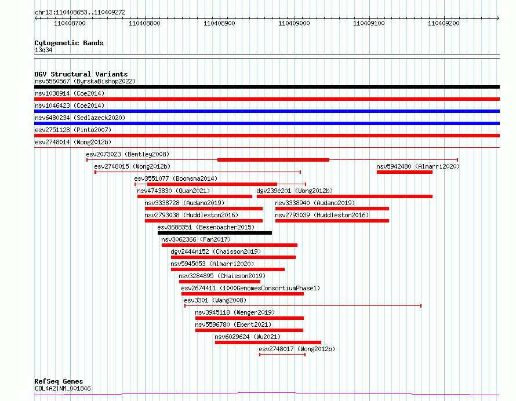Click the nsv4743830 red bar
This screenshot has width=516, height=401.
(195, 196)
